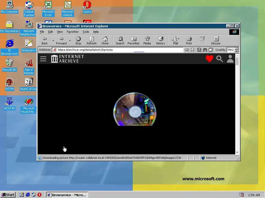Open the Forward history dropdown arrow
Screen dimensions: 265x198
70,40
